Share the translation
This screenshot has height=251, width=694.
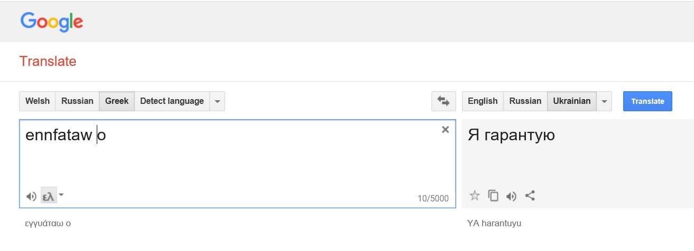[x=530, y=196]
